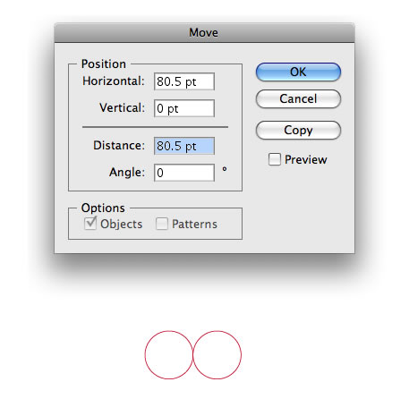Click the OK button
Image resolution: width=409 pixels, height=416 pixels.
[298, 72]
